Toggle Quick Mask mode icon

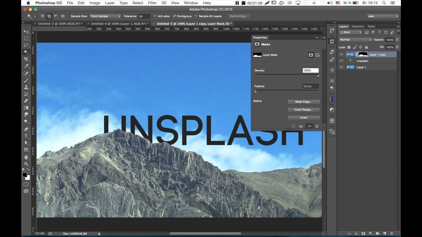pos(26,184)
